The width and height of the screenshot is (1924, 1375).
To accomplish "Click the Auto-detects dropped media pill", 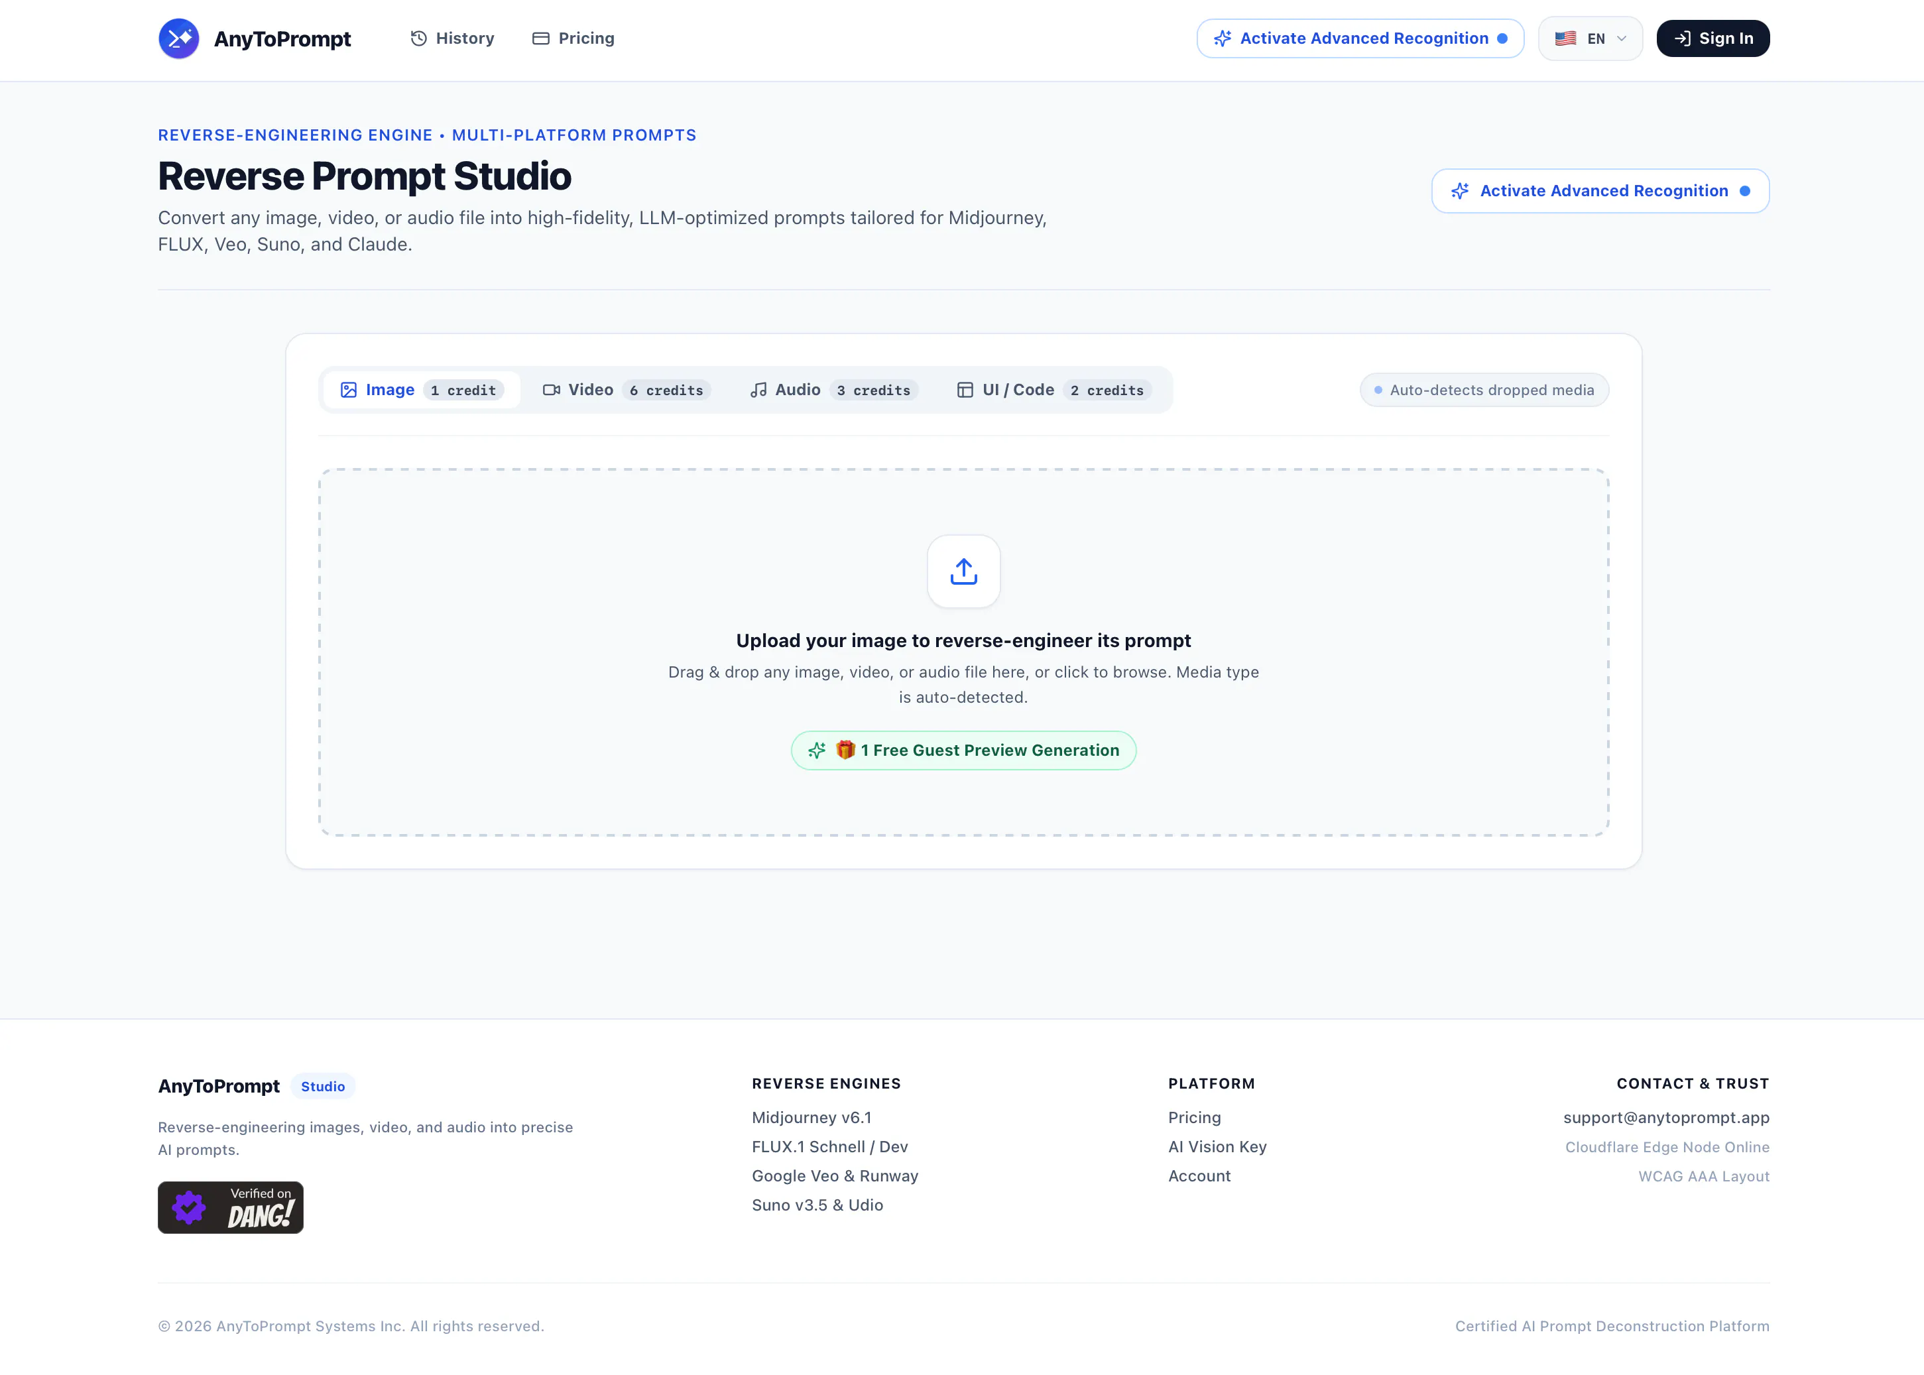I will coord(1484,389).
